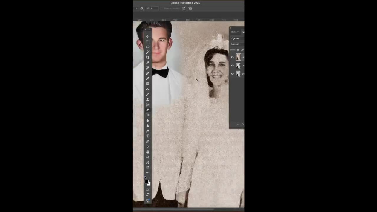Select the Spot Healing Brush tool

148,68
